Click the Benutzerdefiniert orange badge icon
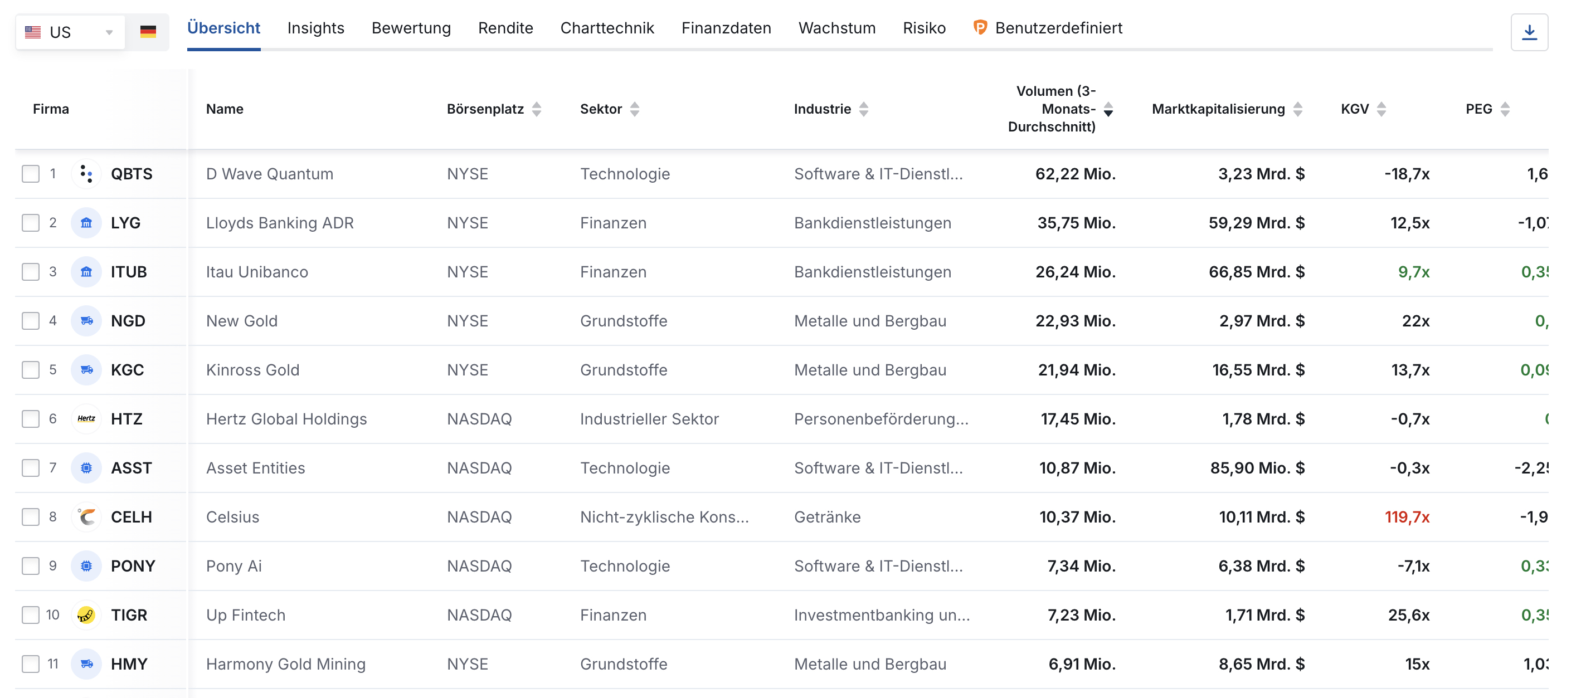1581x698 pixels. pyautogui.click(x=980, y=28)
